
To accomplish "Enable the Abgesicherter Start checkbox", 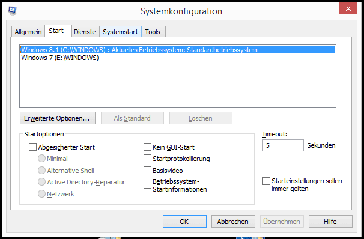I will [x=32, y=147].
